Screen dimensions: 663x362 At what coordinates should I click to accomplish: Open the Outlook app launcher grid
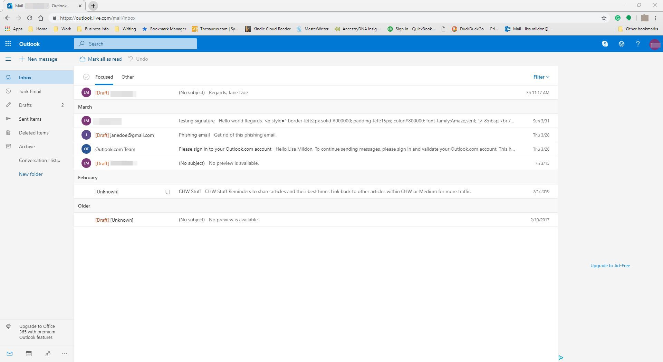pyautogui.click(x=8, y=44)
